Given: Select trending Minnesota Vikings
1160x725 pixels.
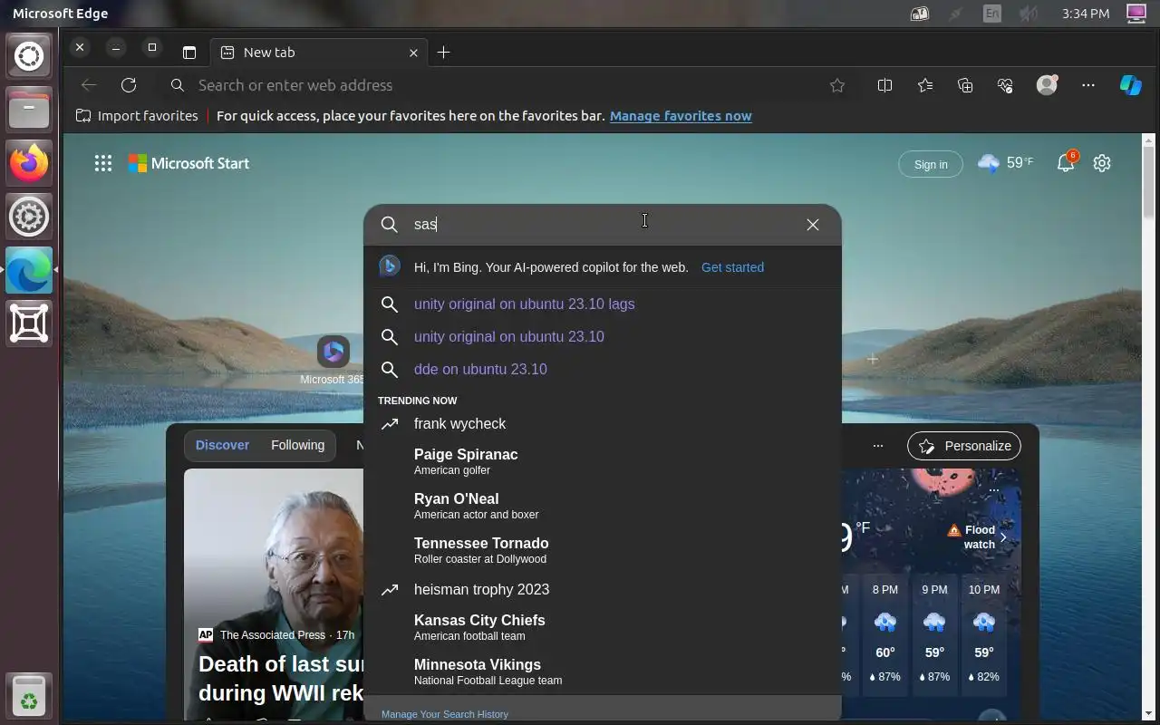Looking at the screenshot, I should (x=603, y=672).
